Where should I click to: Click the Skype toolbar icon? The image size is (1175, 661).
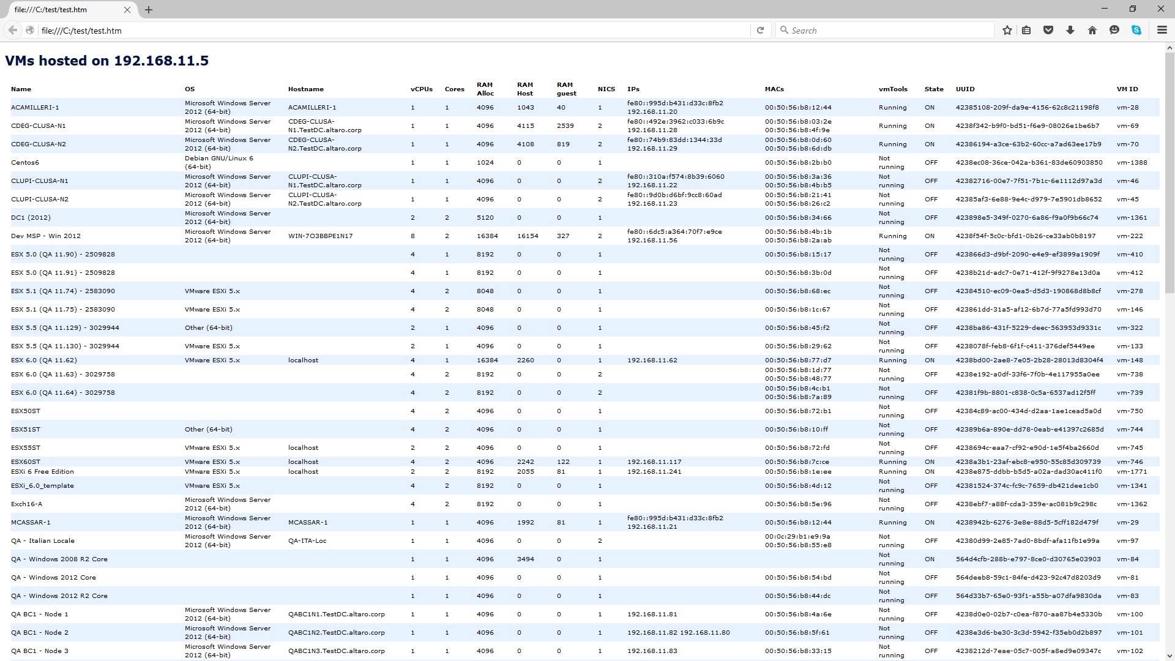[1136, 30]
